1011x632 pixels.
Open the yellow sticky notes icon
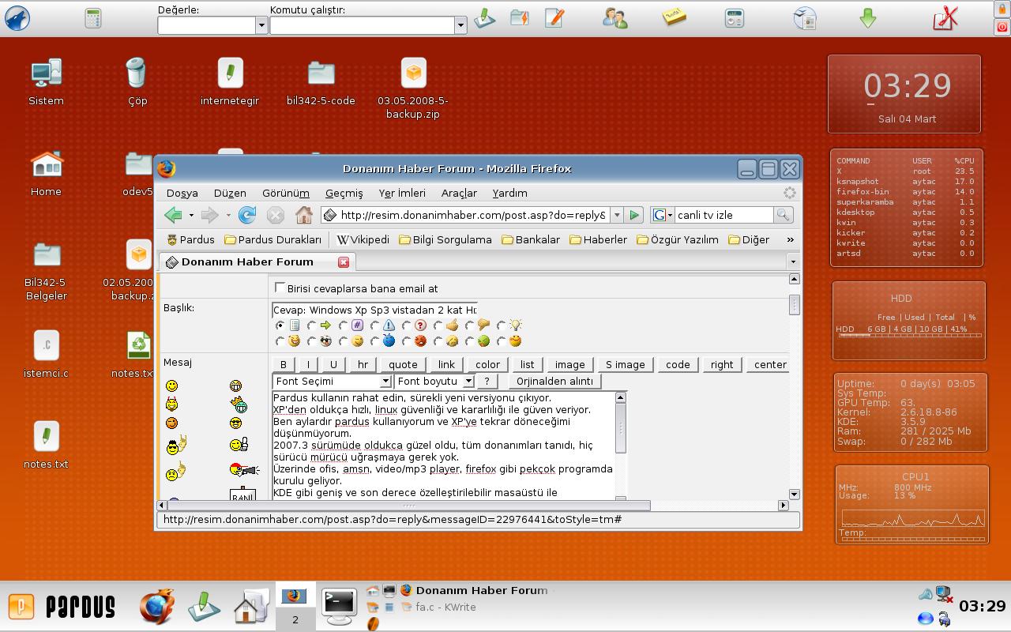(674, 17)
